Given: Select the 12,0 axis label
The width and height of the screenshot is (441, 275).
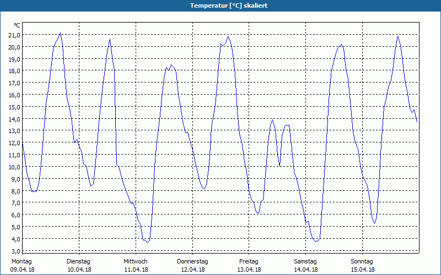Looking at the screenshot, I should click(x=14, y=143).
